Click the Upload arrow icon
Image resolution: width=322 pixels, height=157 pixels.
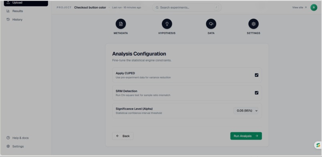pos(8,3)
